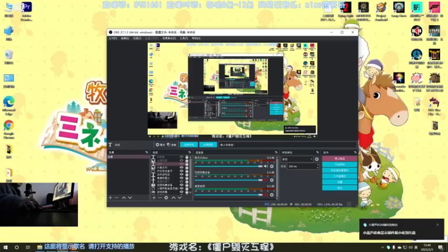The image size is (448, 252).
Task: Hide the 小葫芦 song display source eye
Action: [x=181, y=189]
